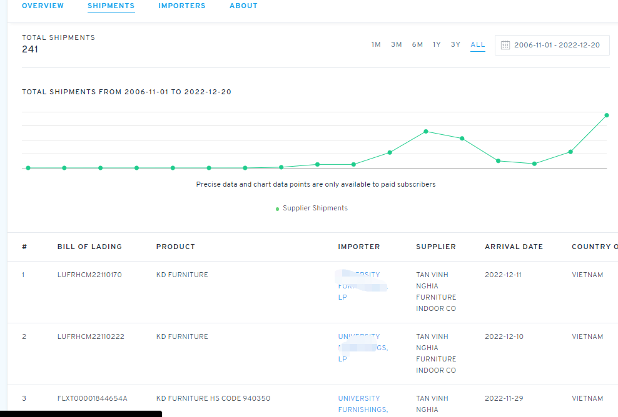The height and width of the screenshot is (417, 618).
Task: Click bill of lading FLXT00001844654A
Action: 92,398
